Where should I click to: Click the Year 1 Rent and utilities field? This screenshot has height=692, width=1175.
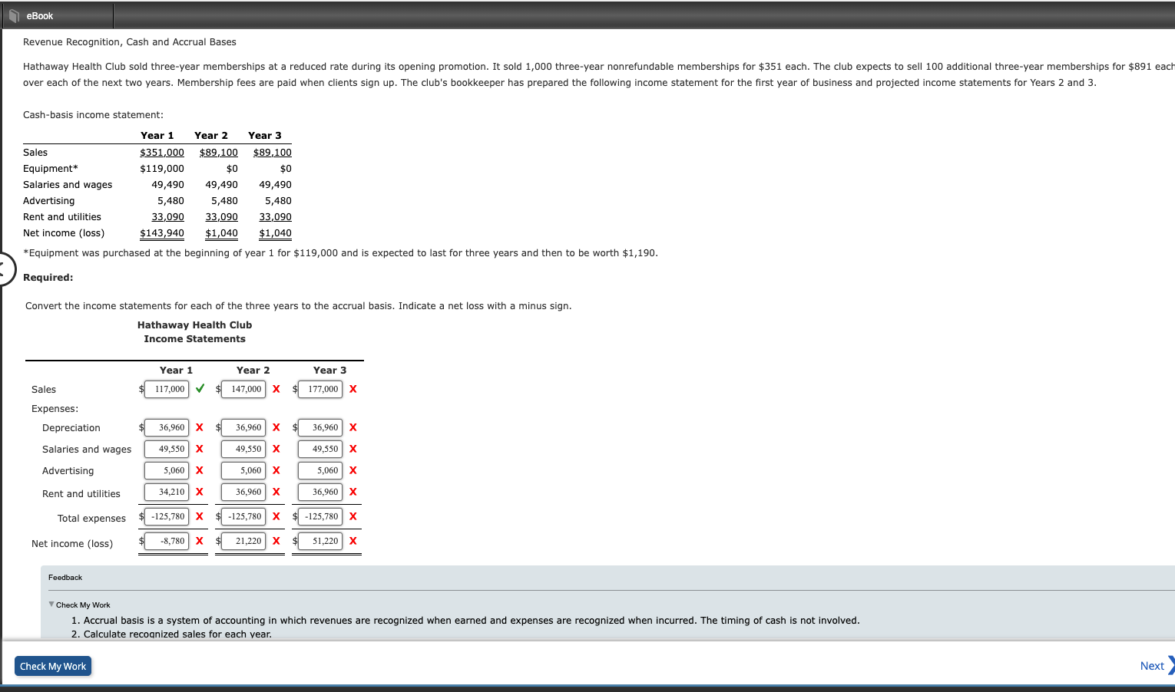click(167, 492)
